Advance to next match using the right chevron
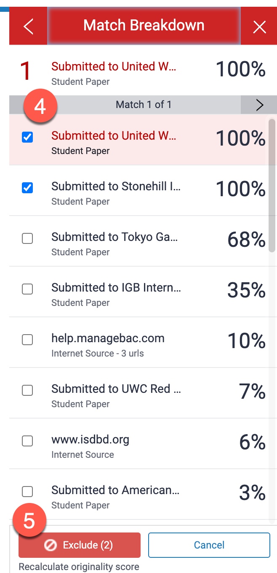 point(259,105)
